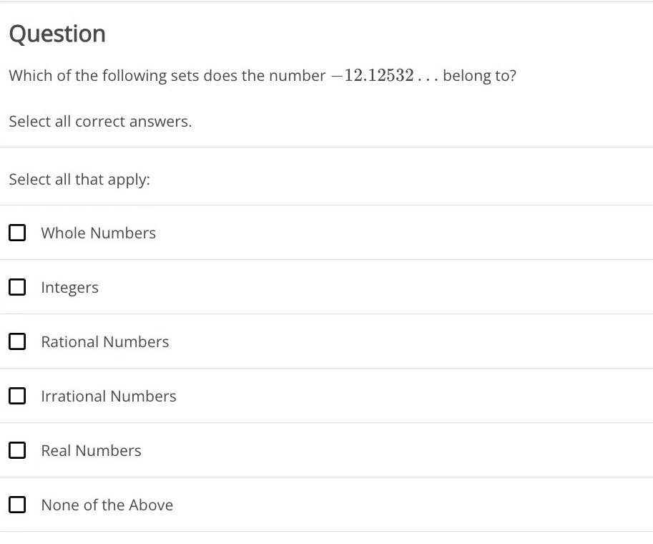
Task: Toggle the Rational Numbers selection
Action: click(x=17, y=341)
